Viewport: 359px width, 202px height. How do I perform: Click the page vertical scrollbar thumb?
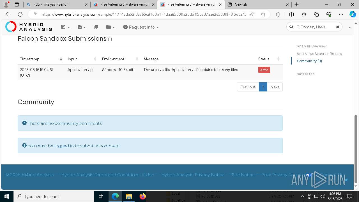click(356, 149)
